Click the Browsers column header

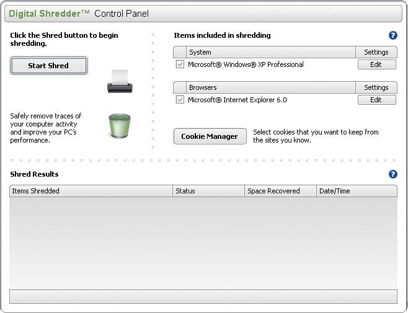(270, 87)
